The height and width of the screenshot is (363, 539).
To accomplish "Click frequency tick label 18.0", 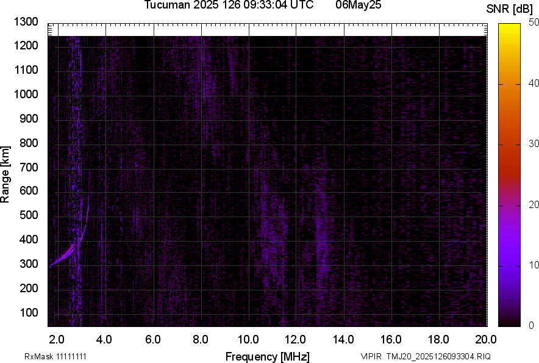I will click(438, 340).
